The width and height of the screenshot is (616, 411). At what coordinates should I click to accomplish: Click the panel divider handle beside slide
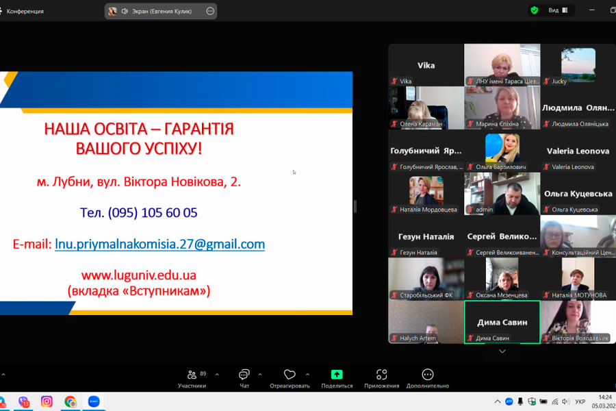tap(355, 206)
